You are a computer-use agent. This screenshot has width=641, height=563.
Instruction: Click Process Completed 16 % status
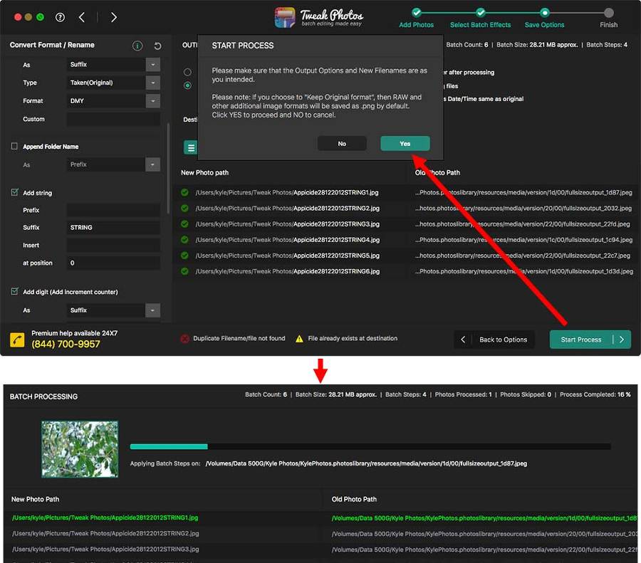coord(595,395)
